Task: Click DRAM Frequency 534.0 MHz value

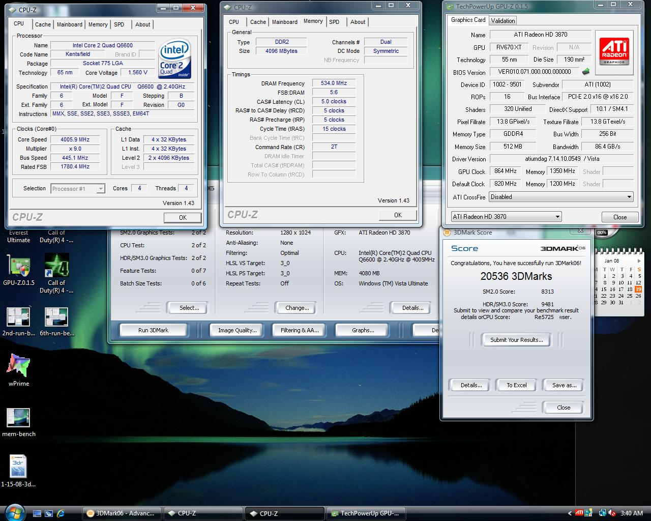Action: 334,83
